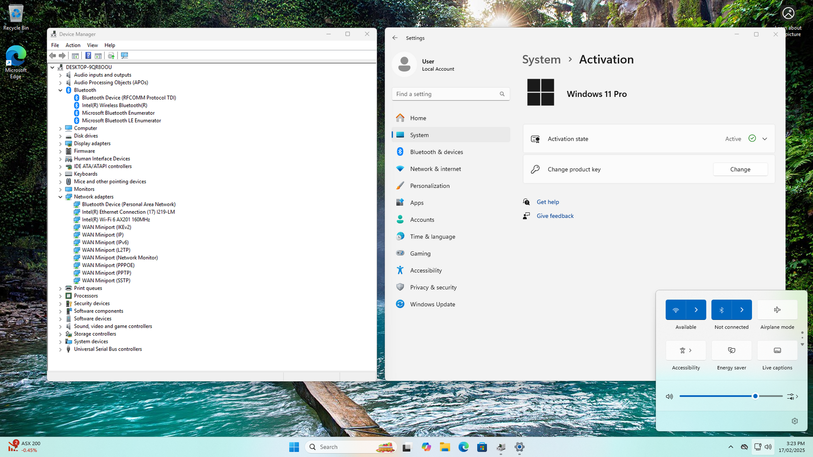Click the Change product key button
The height and width of the screenshot is (457, 813).
click(740, 169)
